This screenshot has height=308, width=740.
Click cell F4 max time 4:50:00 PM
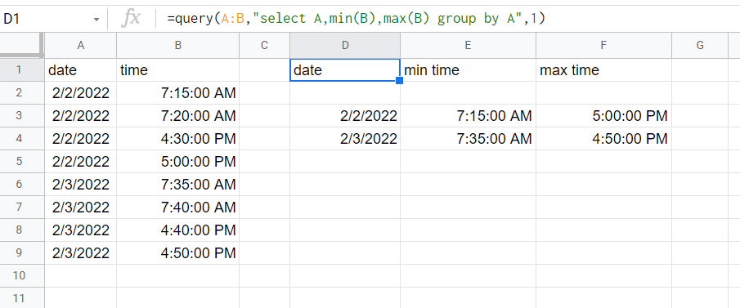[603, 139]
